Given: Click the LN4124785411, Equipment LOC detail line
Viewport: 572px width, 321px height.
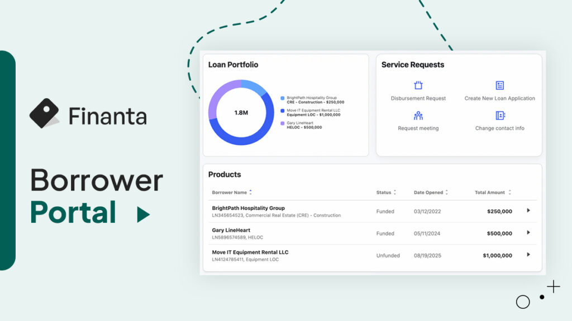Looking at the screenshot, I should 245,260.
